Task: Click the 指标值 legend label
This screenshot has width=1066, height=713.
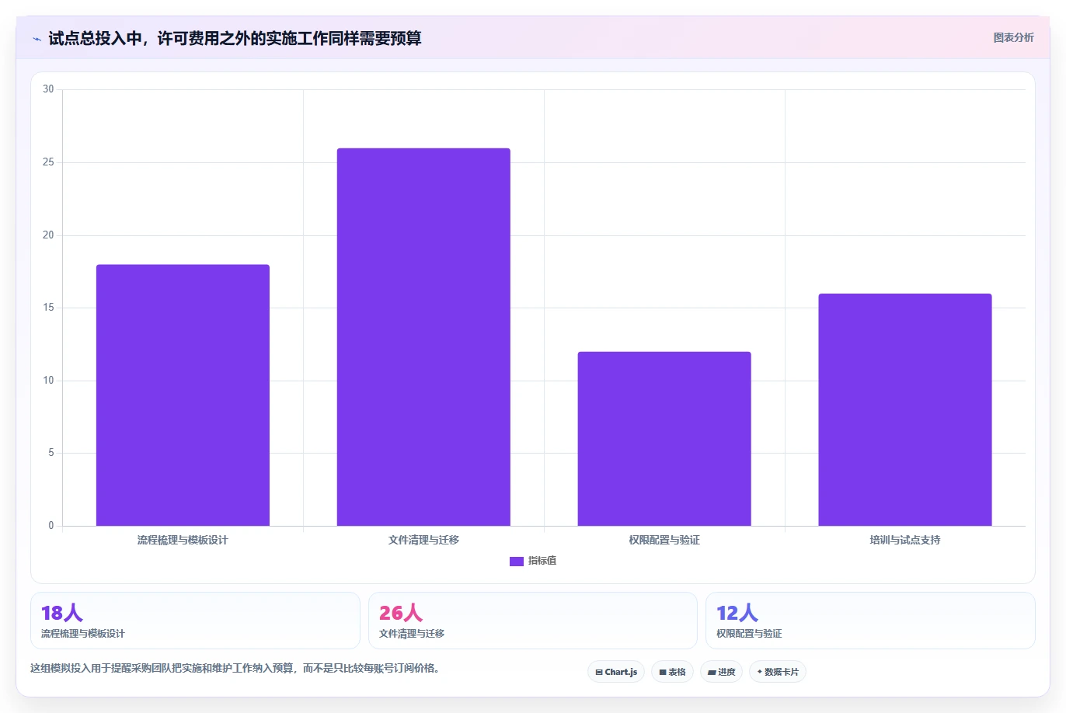Action: (x=542, y=561)
